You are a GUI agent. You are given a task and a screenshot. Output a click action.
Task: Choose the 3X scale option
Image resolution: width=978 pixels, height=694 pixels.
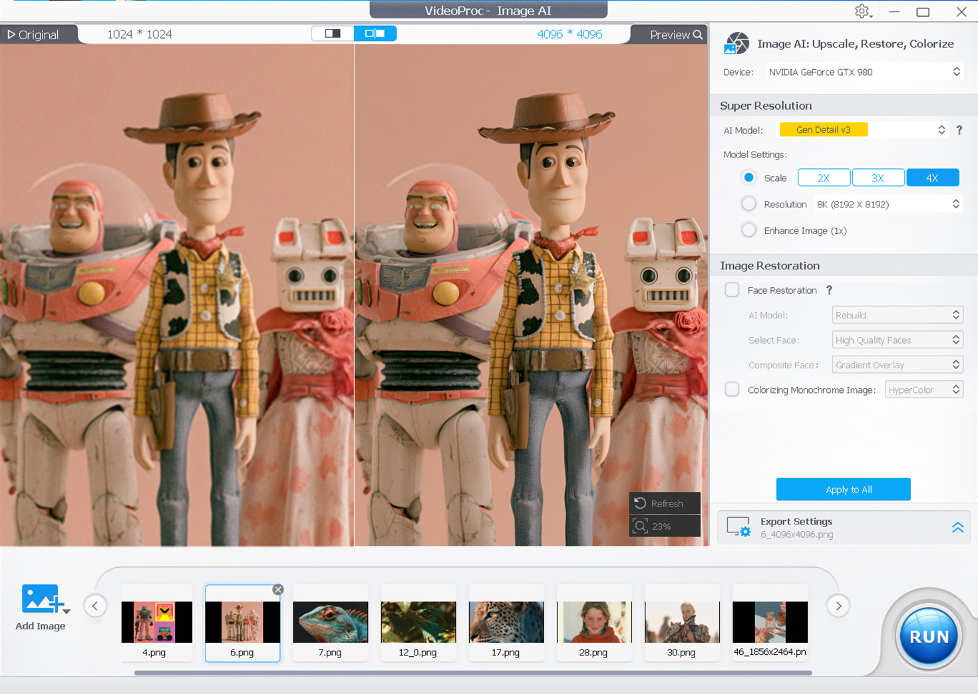point(878,177)
